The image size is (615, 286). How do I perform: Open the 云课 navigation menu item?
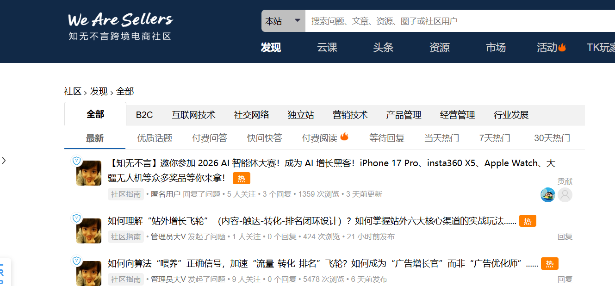(327, 47)
